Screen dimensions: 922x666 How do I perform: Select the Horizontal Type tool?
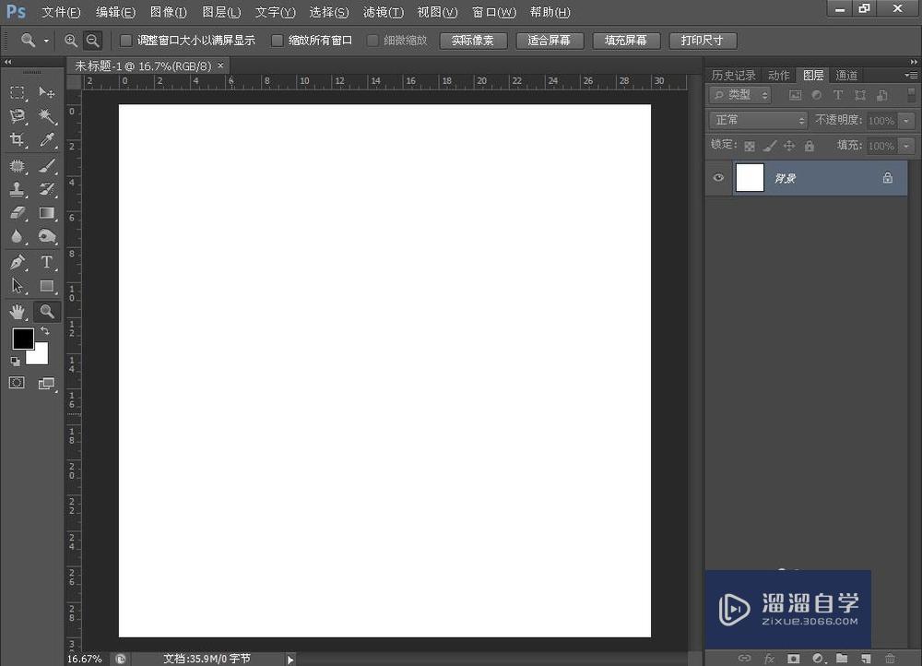[x=46, y=262]
